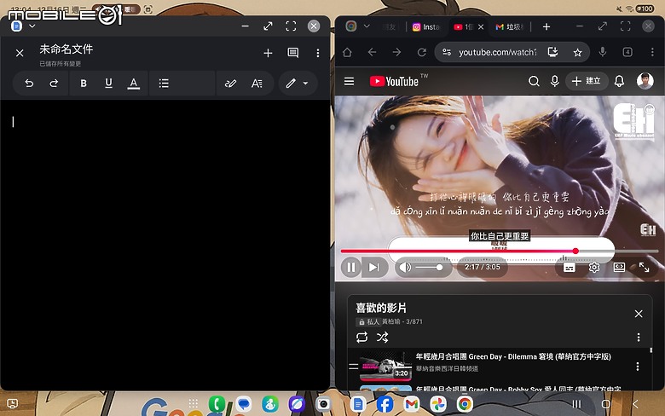This screenshot has height=416, width=665.
Task: Go back in Chrome
Action: pos(372,52)
